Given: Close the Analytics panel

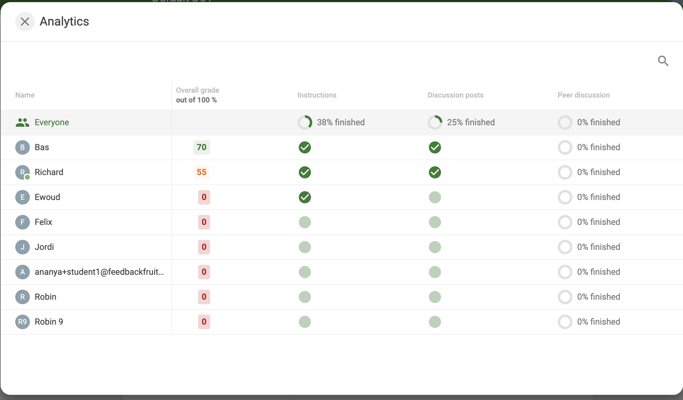Looking at the screenshot, I should click(25, 22).
